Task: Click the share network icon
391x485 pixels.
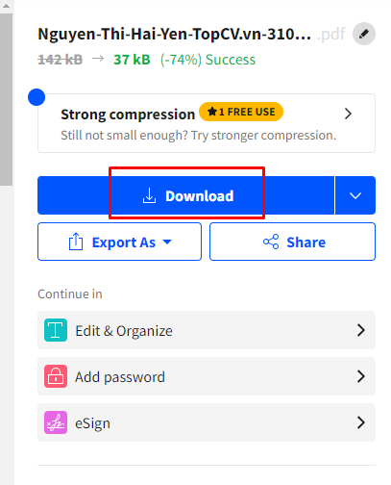Action: click(x=271, y=242)
